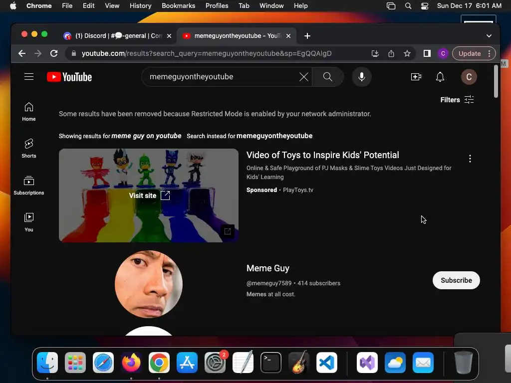Click the magnifier search button
Image resolution: width=511 pixels, height=383 pixels.
point(327,77)
